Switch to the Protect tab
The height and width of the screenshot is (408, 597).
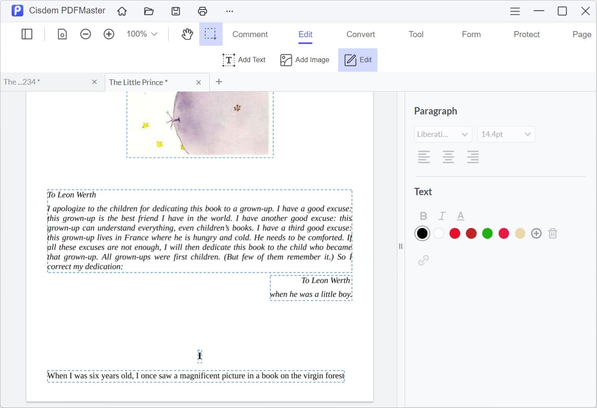click(527, 34)
